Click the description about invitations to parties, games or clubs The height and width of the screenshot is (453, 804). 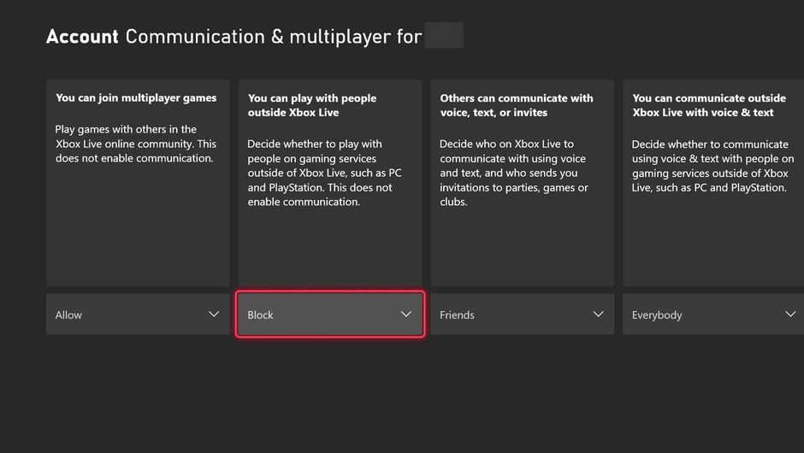514,173
